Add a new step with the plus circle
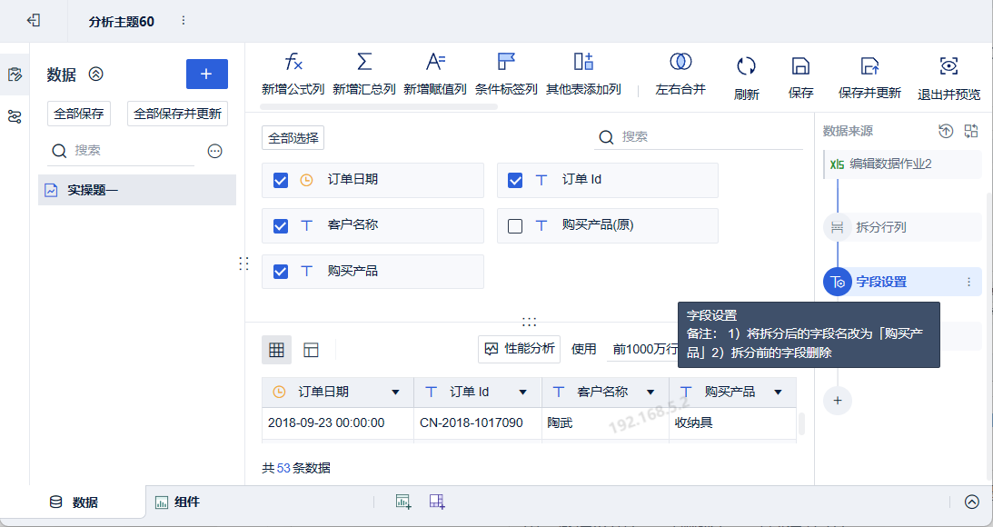 tap(838, 401)
